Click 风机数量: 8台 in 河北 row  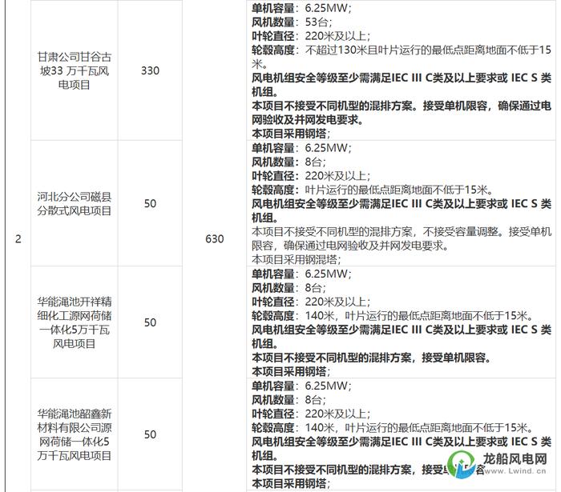tap(289, 162)
